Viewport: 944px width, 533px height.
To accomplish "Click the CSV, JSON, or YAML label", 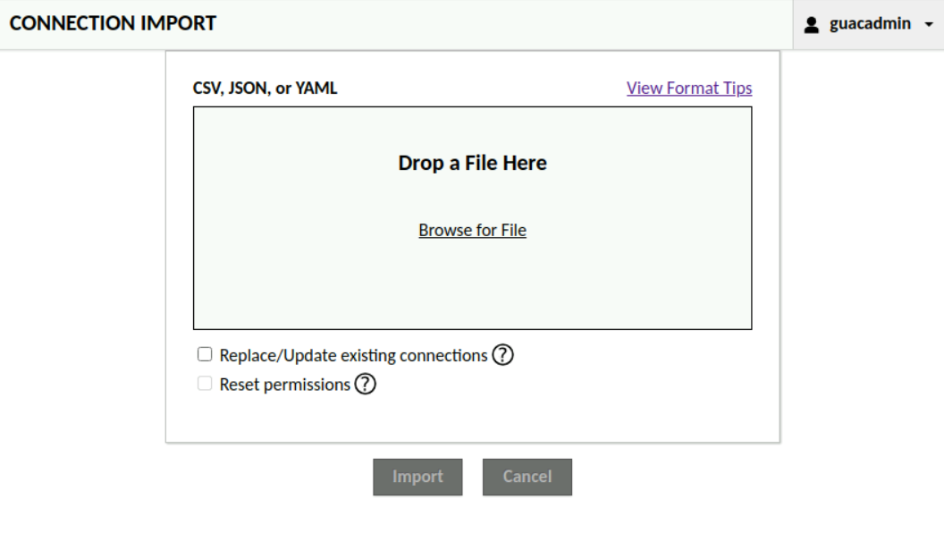I will point(265,89).
